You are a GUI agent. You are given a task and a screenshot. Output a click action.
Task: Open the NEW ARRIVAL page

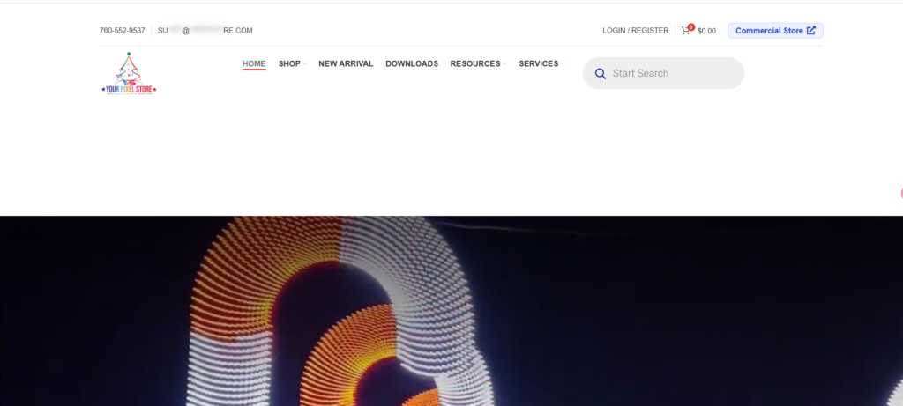tap(346, 63)
